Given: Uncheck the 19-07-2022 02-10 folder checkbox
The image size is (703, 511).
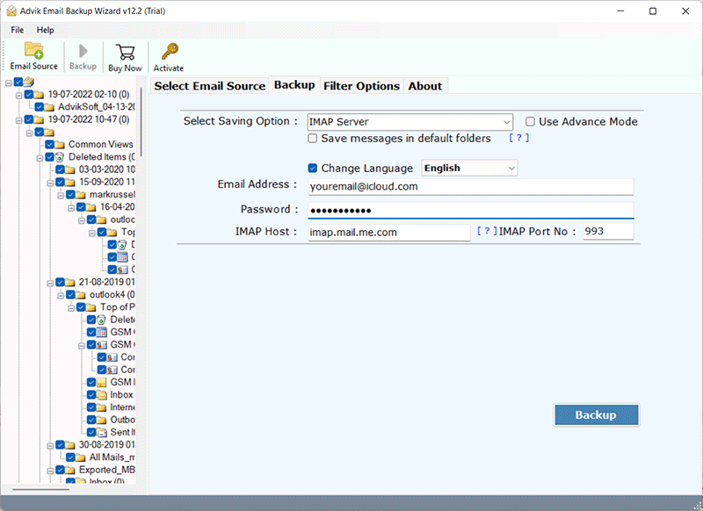Looking at the screenshot, I should point(29,95).
